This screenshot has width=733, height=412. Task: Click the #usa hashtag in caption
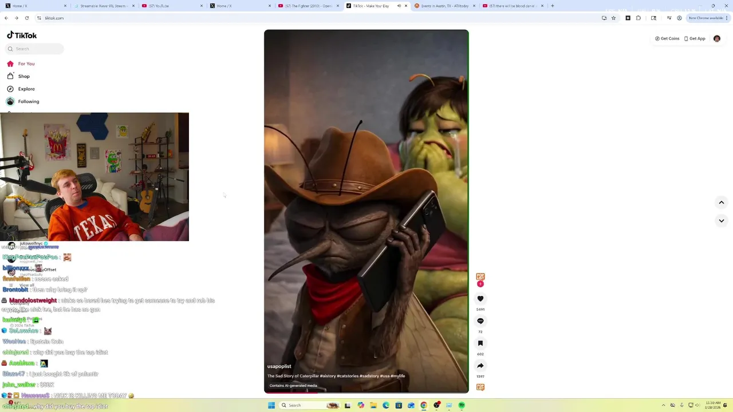click(x=385, y=376)
